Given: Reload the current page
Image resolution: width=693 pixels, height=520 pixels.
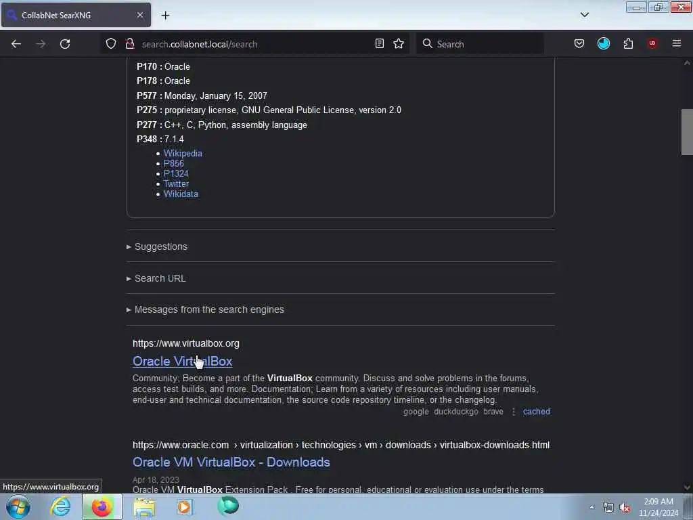Looking at the screenshot, I should [x=65, y=44].
